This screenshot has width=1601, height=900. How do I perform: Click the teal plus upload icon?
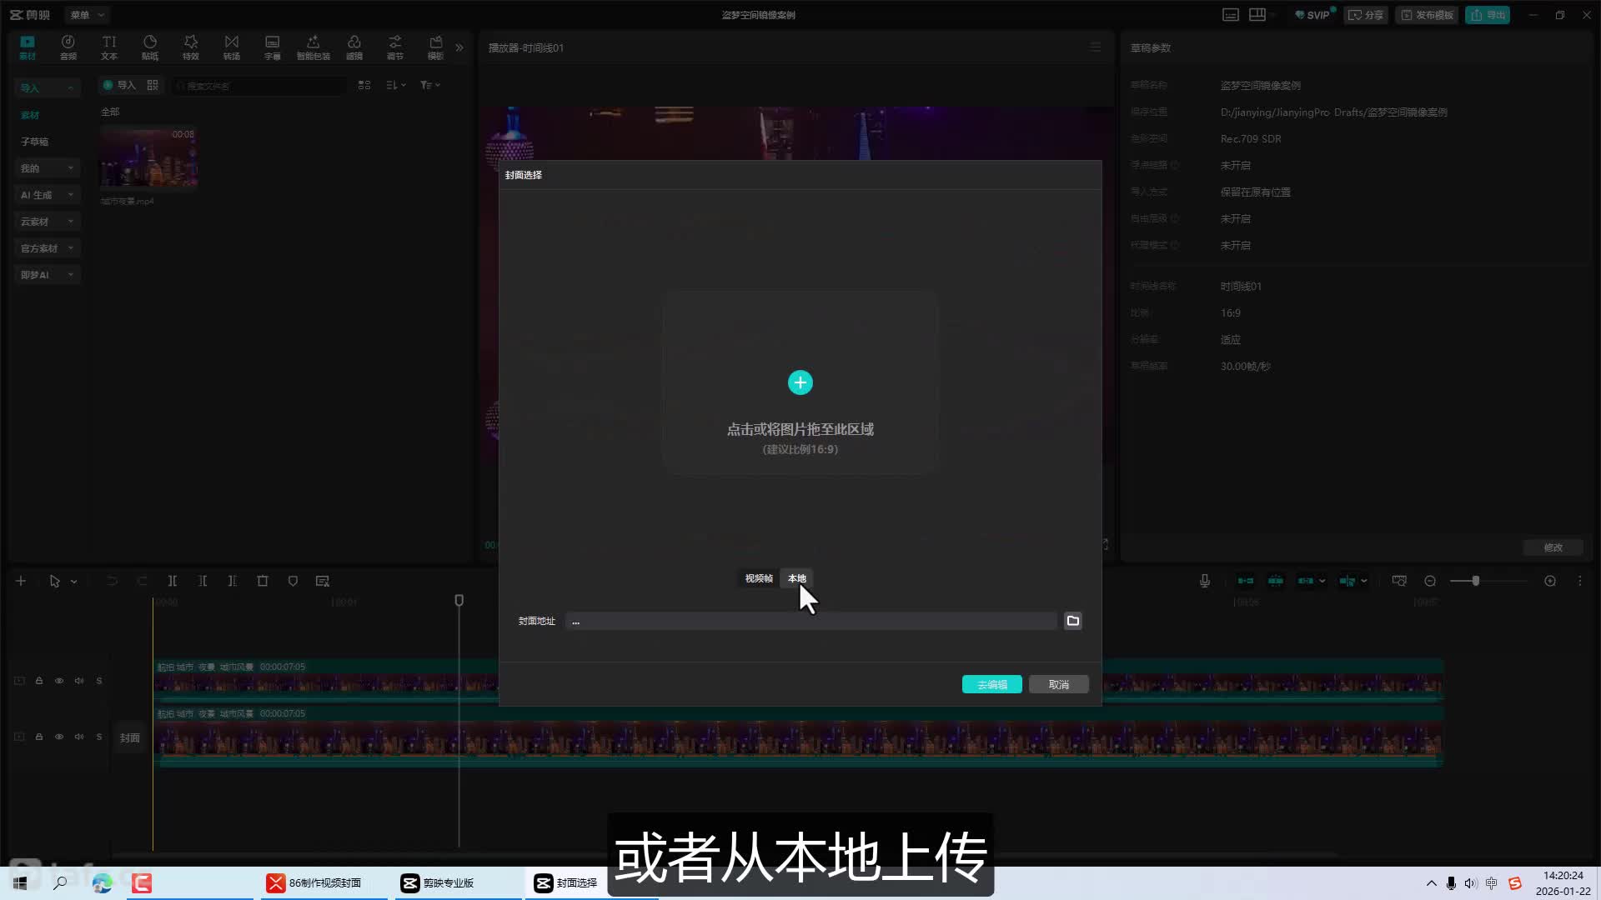pyautogui.click(x=800, y=382)
